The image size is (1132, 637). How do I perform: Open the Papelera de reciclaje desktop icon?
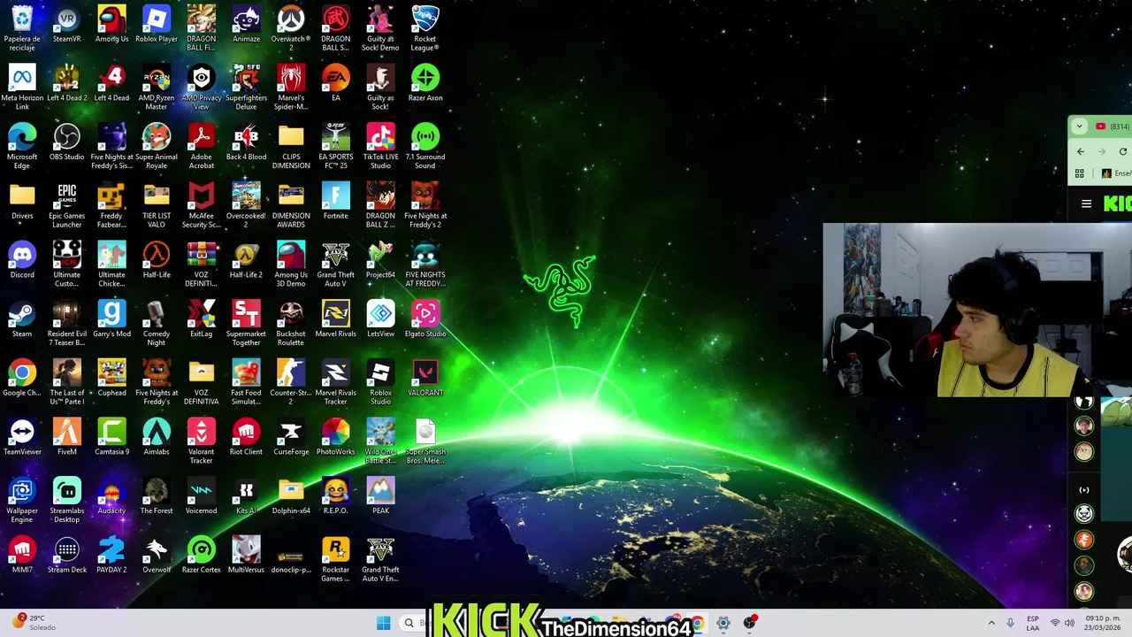click(x=22, y=27)
